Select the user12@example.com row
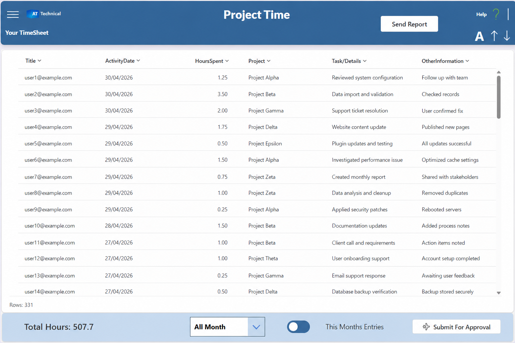This screenshot has height=343, width=515. pyautogui.click(x=257, y=258)
